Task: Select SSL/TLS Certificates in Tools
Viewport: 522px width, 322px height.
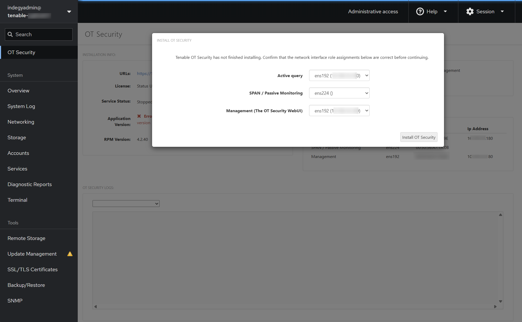Action: tap(32, 269)
